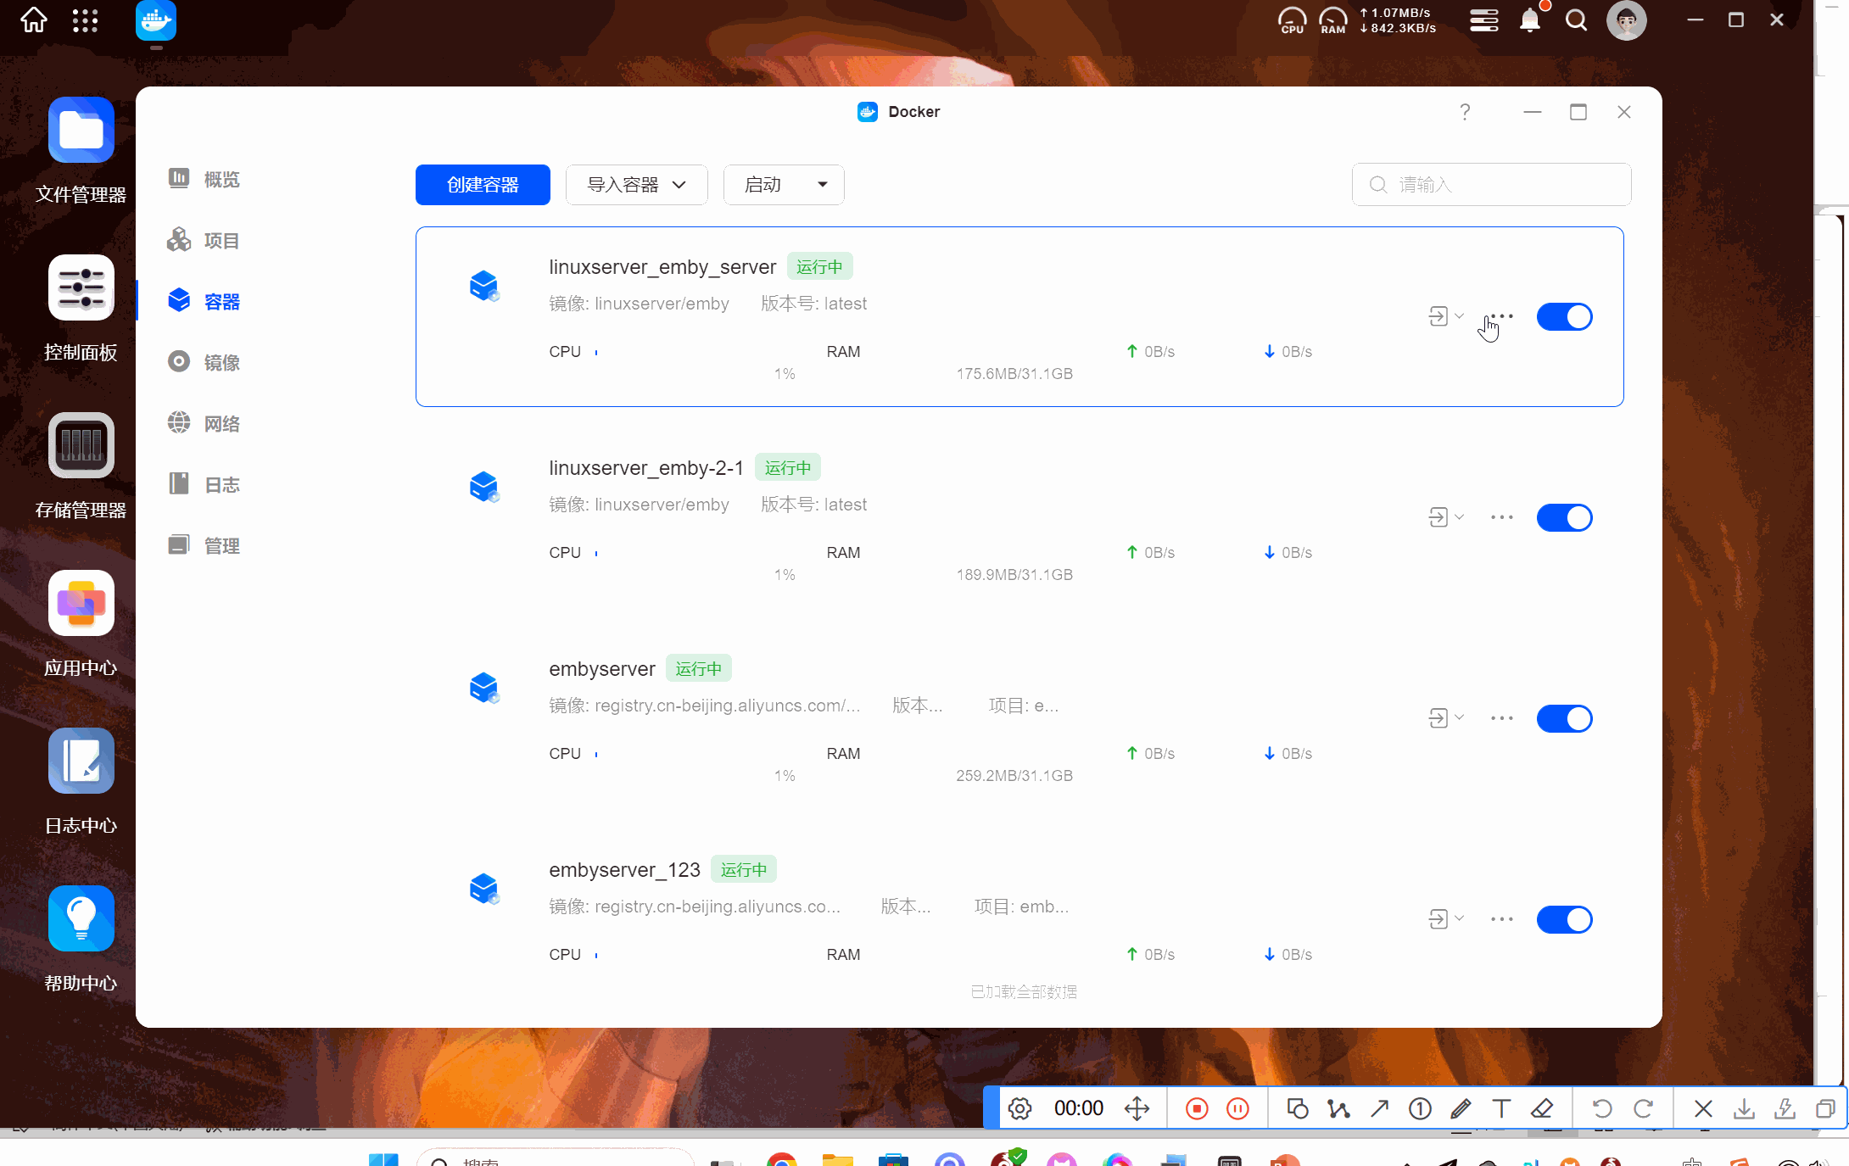Go to 概览 overview section
Image resolution: width=1849 pixels, height=1166 pixels.
pyautogui.click(x=204, y=179)
